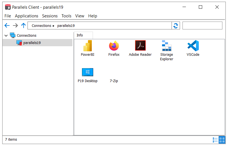Click the '7 items' status text

[x=11, y=140]
